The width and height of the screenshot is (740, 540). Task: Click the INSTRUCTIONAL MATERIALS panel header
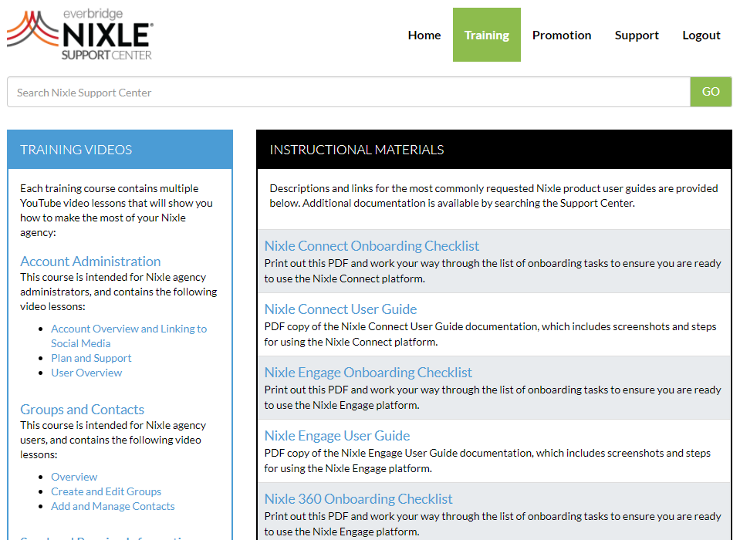(x=494, y=150)
